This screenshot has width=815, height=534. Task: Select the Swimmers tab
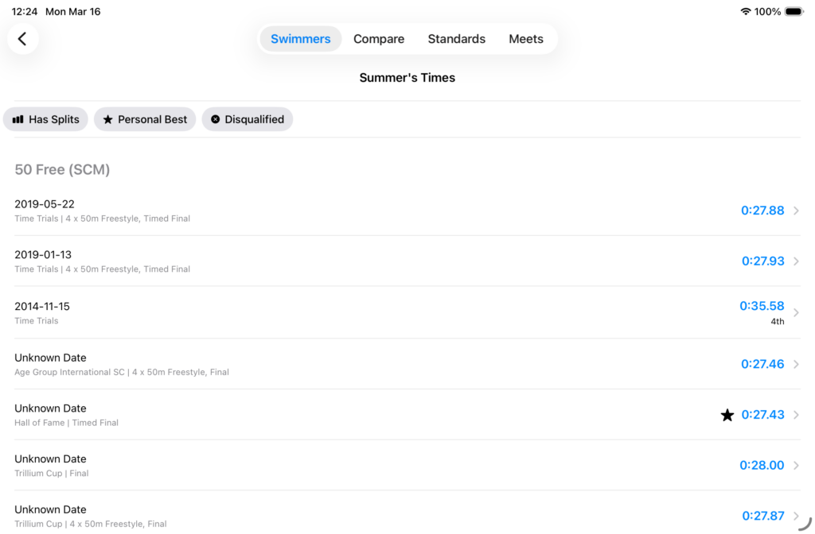[301, 39]
